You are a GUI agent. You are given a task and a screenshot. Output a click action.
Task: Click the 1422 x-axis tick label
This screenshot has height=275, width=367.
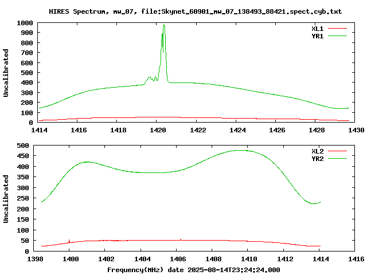pyautogui.click(x=198, y=130)
